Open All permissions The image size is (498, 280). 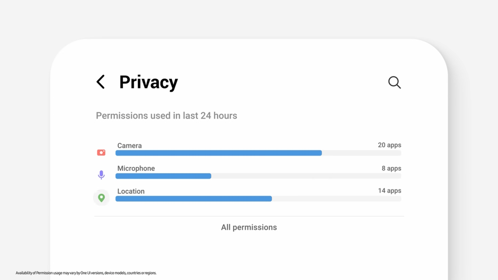(249, 227)
